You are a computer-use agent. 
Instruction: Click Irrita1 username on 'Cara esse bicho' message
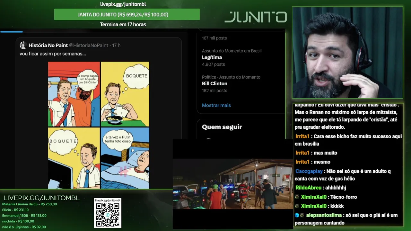coord(302,136)
